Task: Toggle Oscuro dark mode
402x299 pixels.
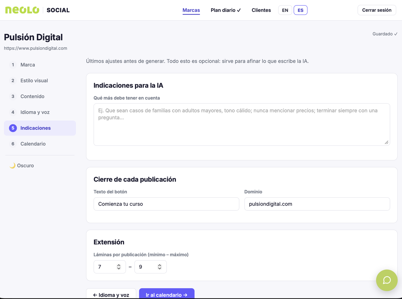Action: (x=22, y=165)
